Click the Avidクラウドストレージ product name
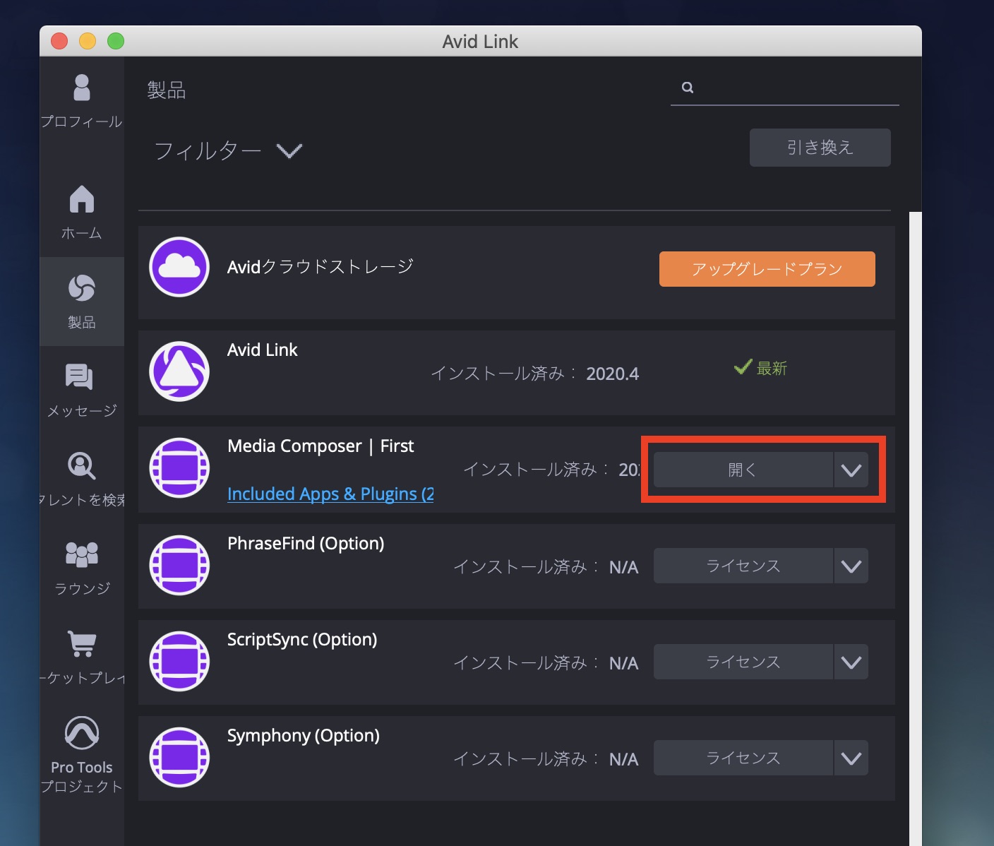Image resolution: width=994 pixels, height=846 pixels. pos(321,267)
